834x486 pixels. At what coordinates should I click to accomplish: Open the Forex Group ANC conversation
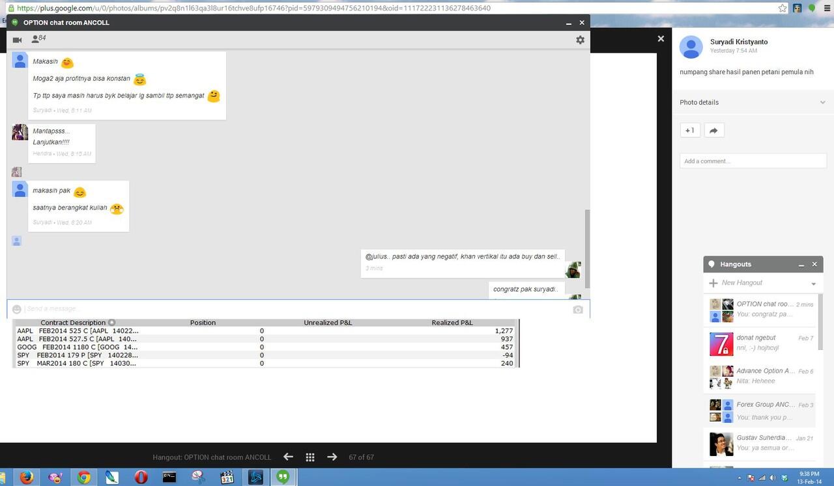click(x=761, y=410)
